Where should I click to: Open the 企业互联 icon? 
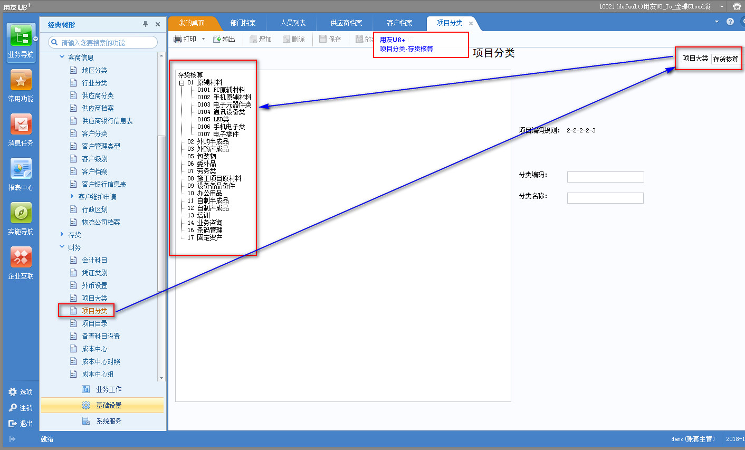21,258
